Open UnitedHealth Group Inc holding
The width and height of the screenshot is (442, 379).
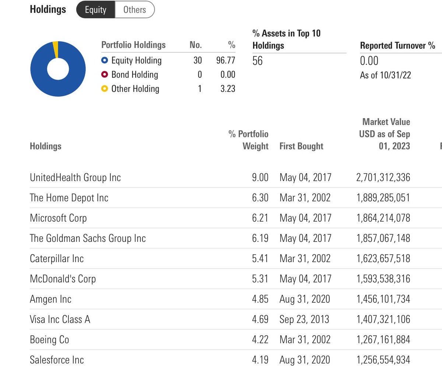75,177
